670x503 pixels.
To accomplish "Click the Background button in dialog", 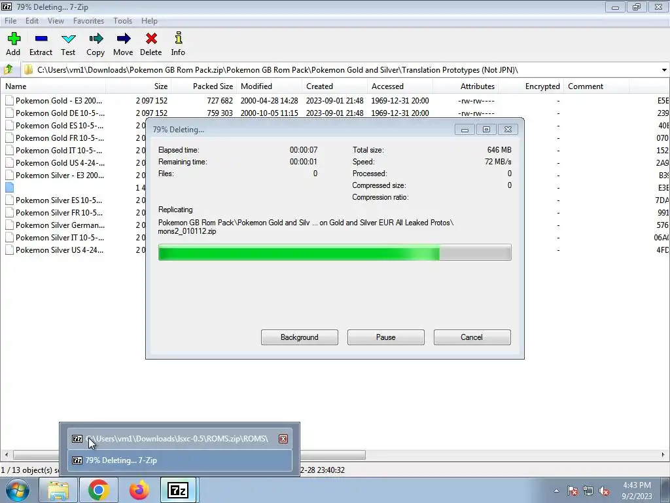I will coord(300,337).
